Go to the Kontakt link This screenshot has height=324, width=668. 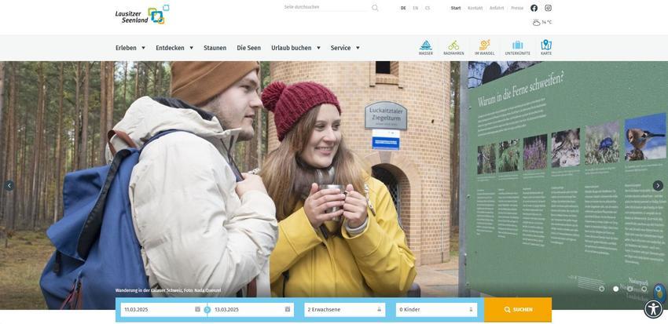(475, 8)
